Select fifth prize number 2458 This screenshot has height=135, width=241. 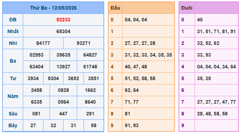tap(36, 90)
